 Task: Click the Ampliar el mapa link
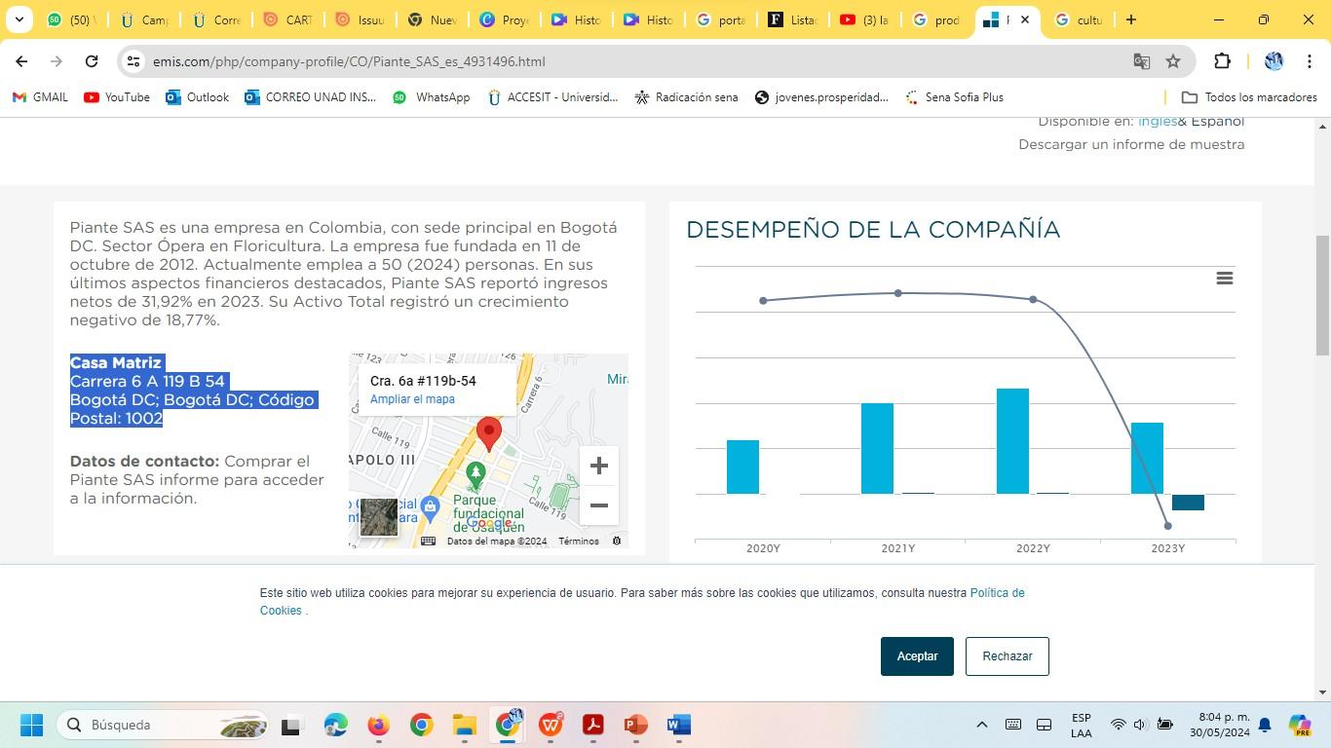pos(412,399)
